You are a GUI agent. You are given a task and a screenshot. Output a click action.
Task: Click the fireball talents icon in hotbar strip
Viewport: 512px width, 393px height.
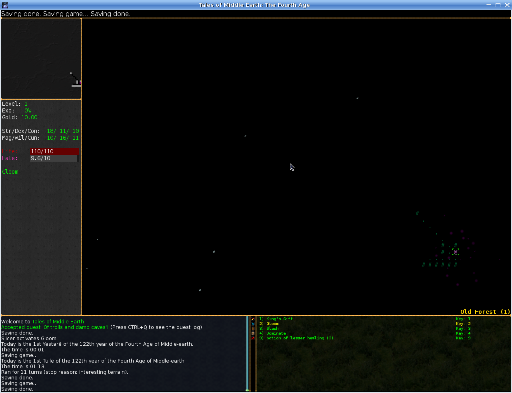tap(253, 319)
